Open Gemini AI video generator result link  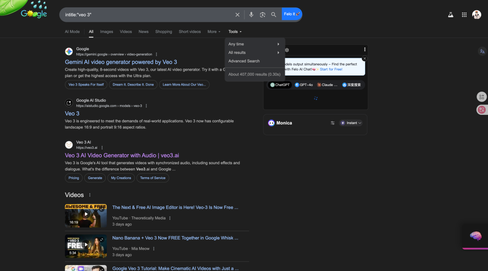click(121, 62)
